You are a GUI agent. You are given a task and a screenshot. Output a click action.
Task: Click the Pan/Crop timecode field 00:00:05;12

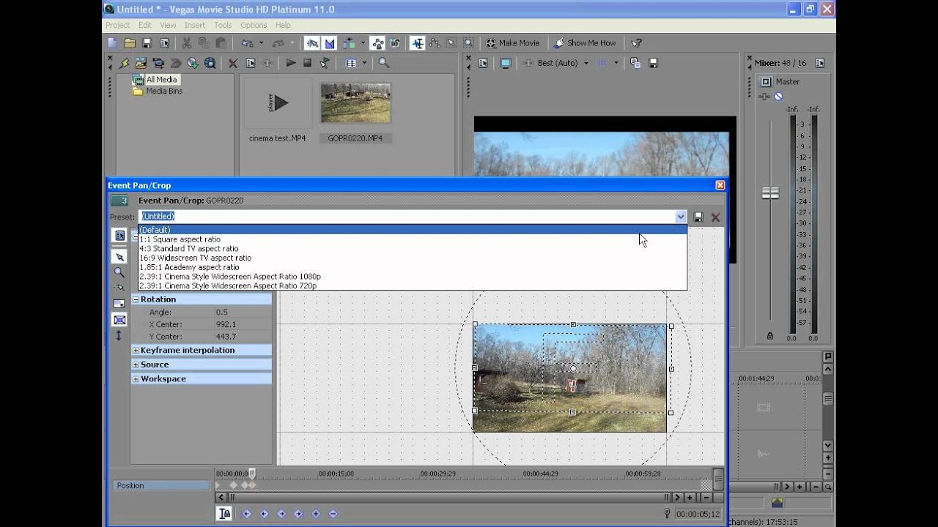point(698,514)
